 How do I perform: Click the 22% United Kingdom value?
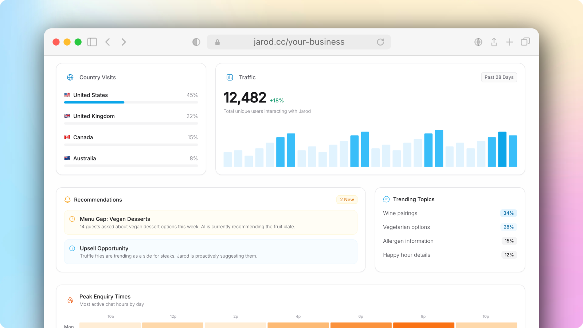click(x=192, y=116)
